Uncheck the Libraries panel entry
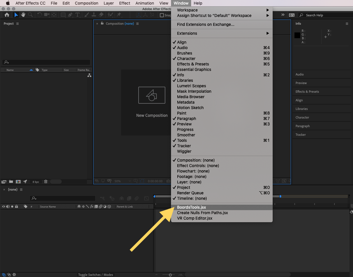353x277 pixels. tap(222, 80)
